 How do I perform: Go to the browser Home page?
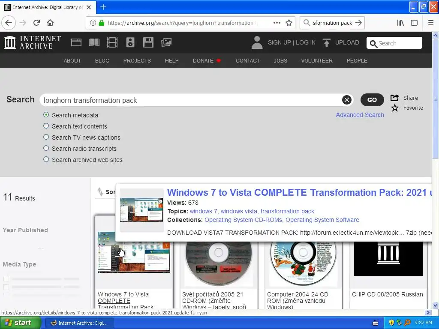pyautogui.click(x=50, y=23)
